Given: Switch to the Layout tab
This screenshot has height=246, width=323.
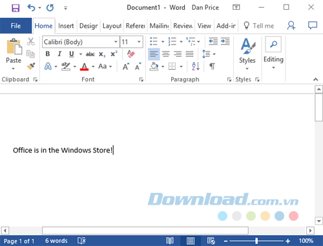Looking at the screenshot, I should coord(112,26).
